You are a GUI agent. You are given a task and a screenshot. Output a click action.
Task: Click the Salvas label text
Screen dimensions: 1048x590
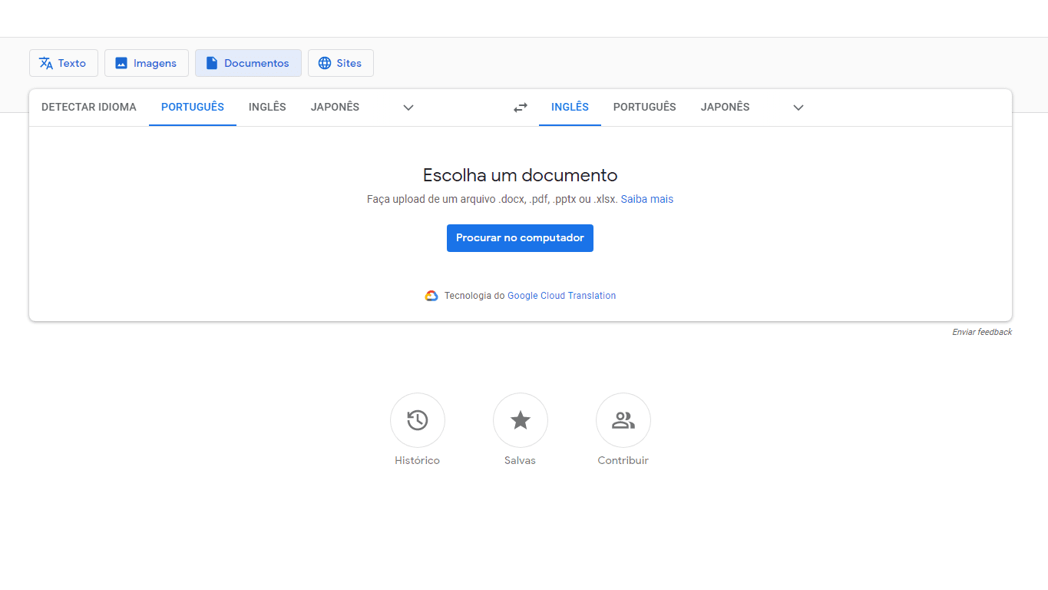coord(521,461)
